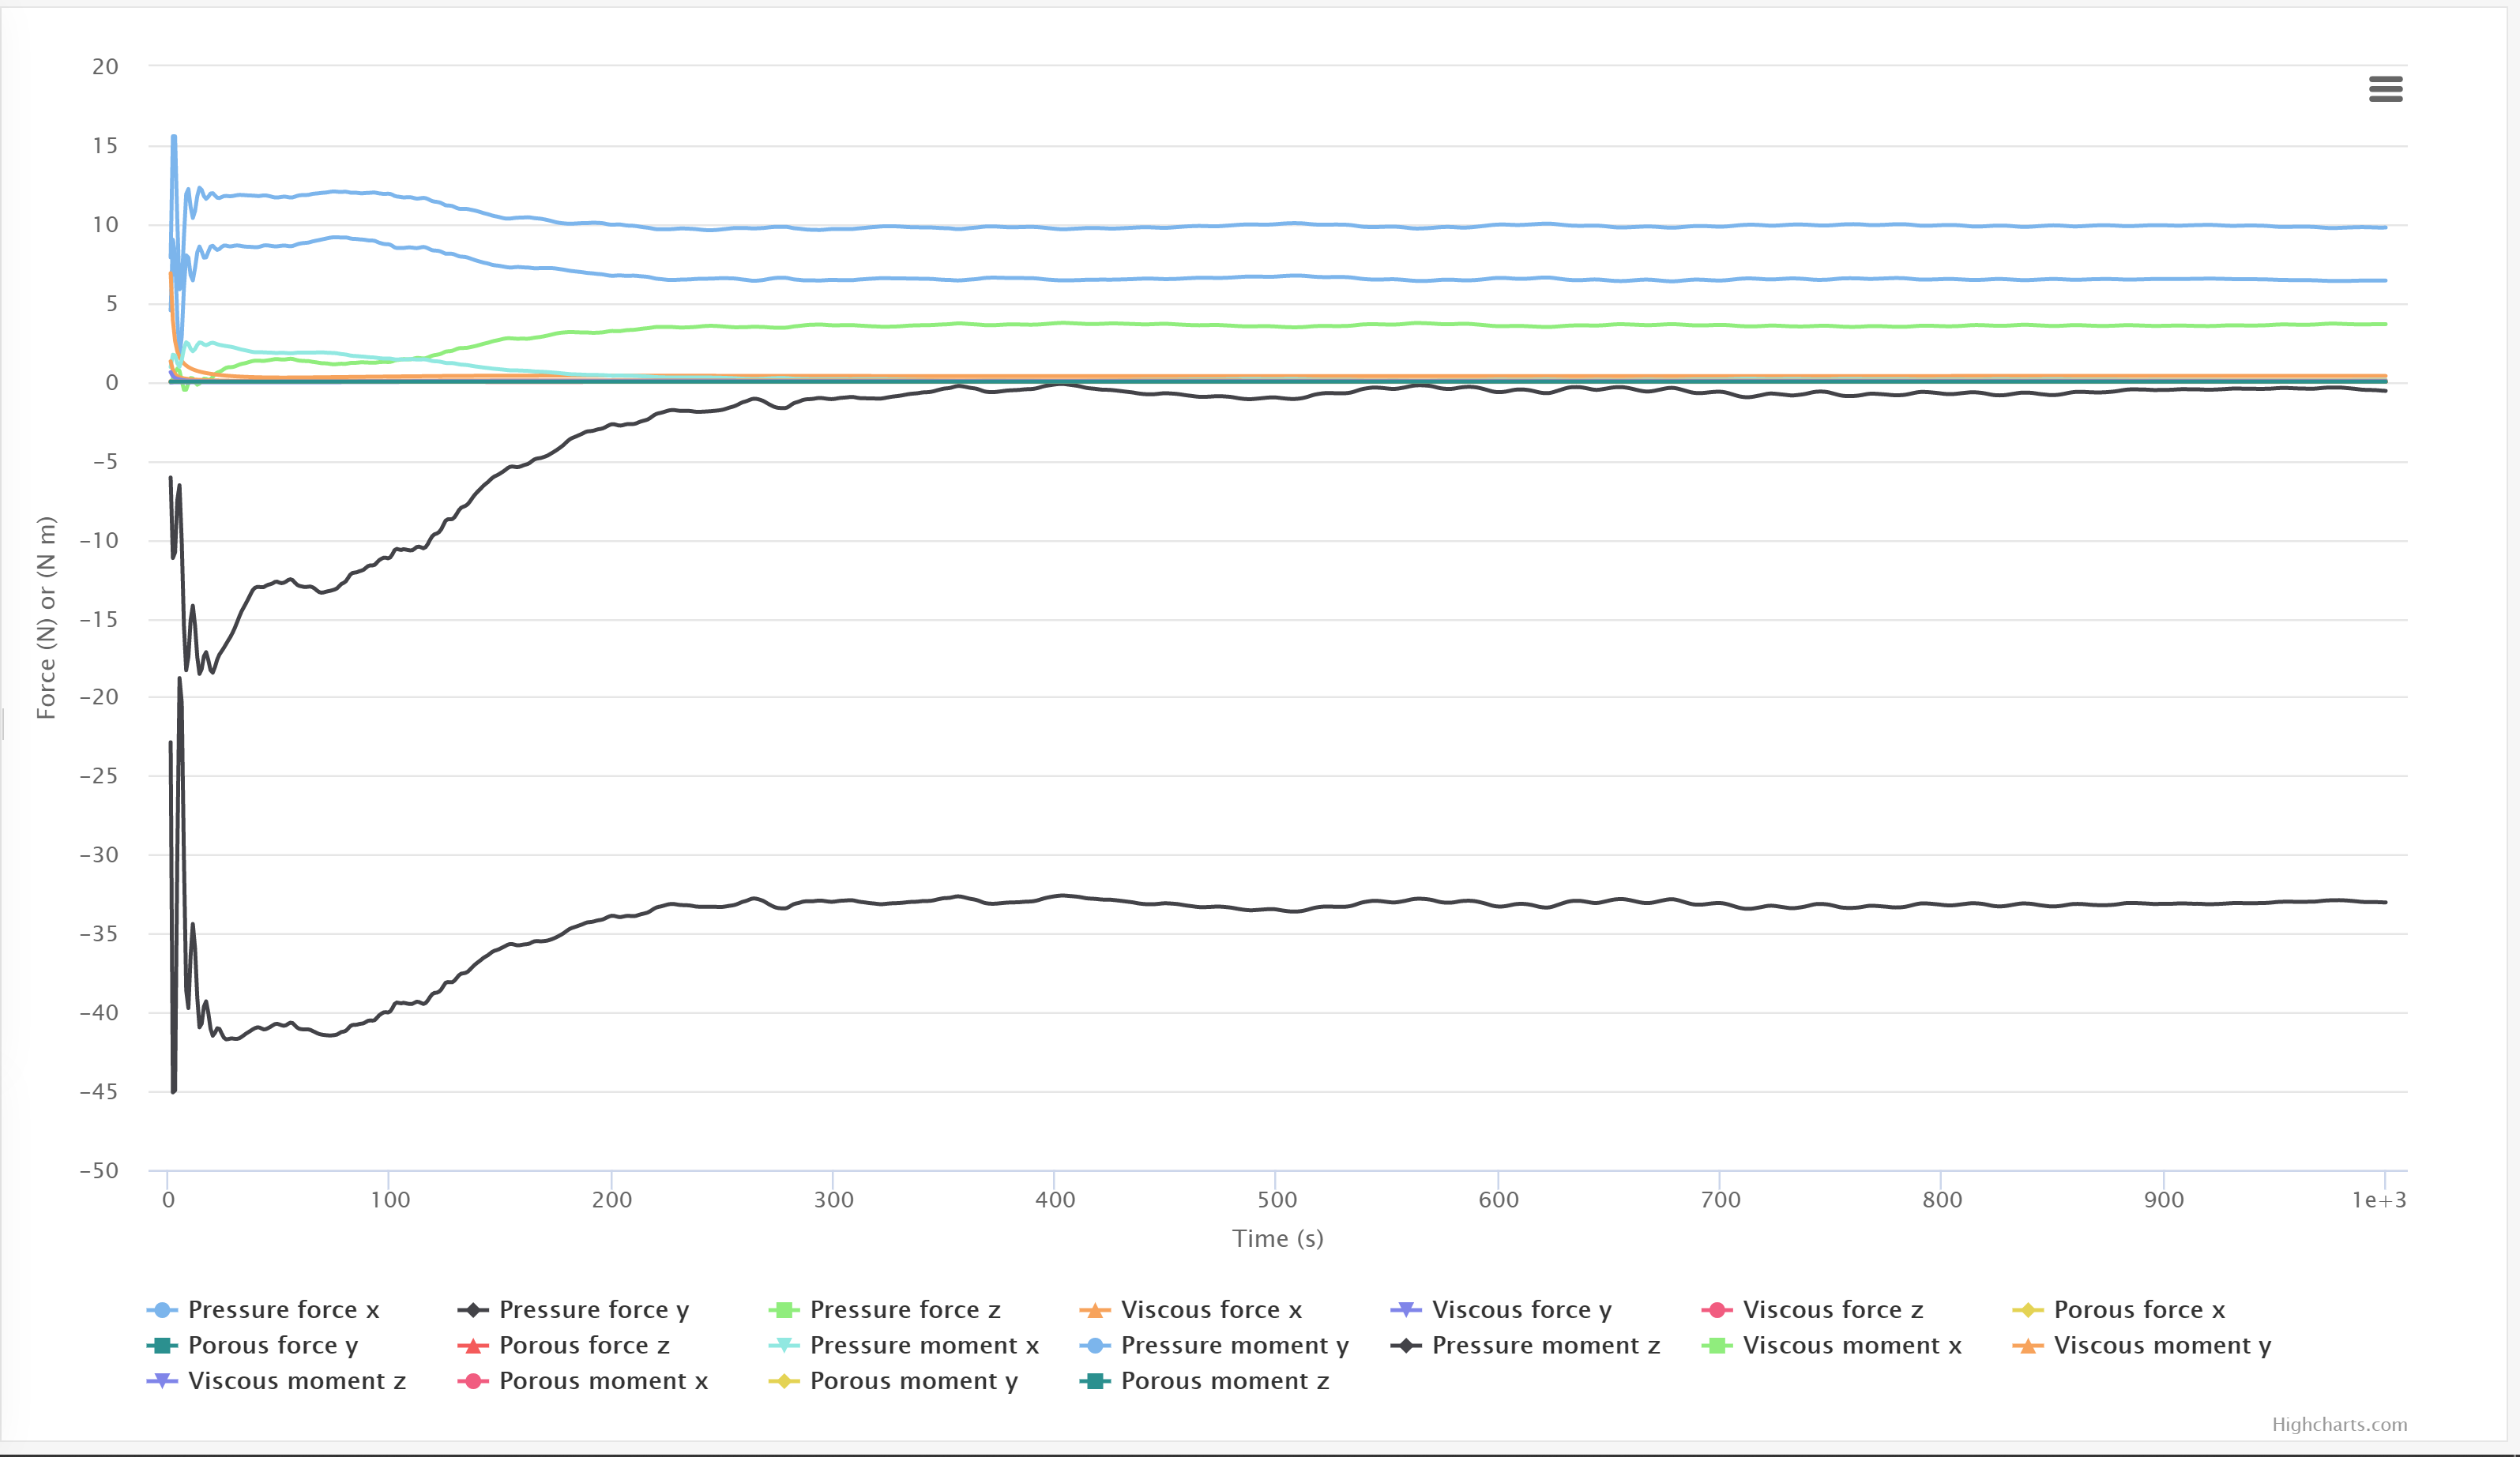Image resolution: width=2520 pixels, height=1457 pixels.
Task: Hide the Porous moment y series
Action: point(913,1381)
